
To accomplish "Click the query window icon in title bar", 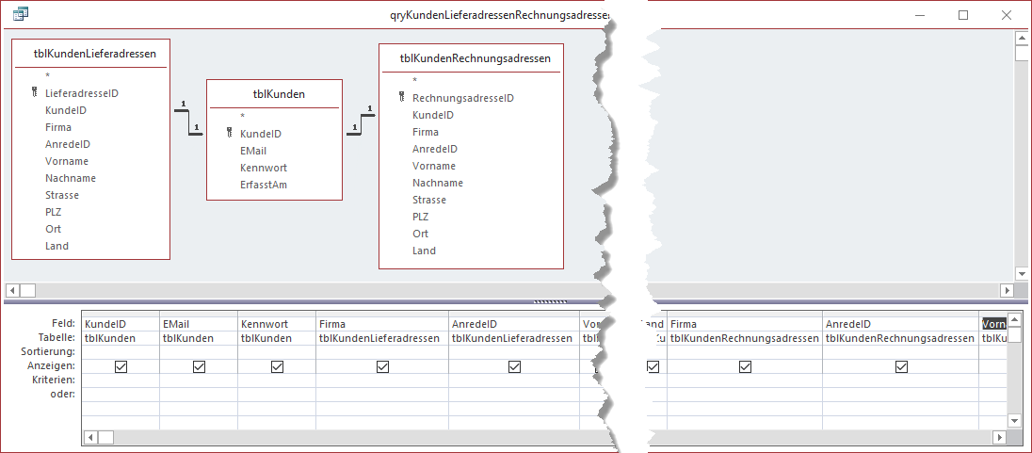I will click(20, 14).
